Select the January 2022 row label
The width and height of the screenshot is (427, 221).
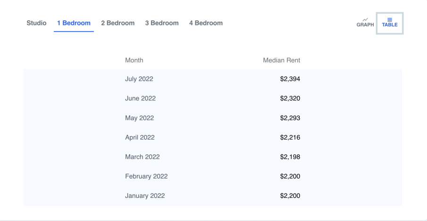click(x=145, y=196)
